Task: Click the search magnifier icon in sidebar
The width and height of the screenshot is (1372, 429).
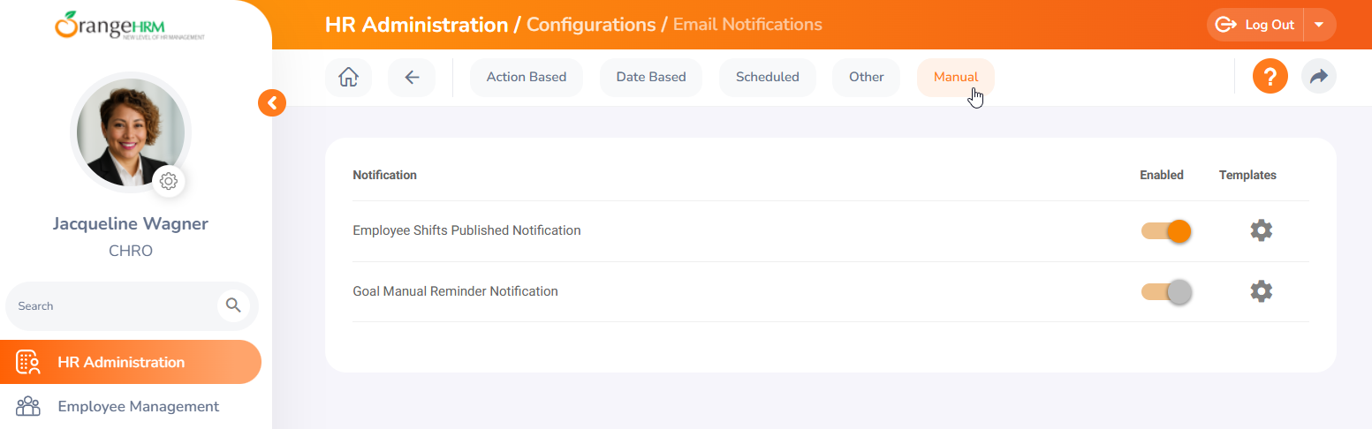Action: tap(233, 305)
